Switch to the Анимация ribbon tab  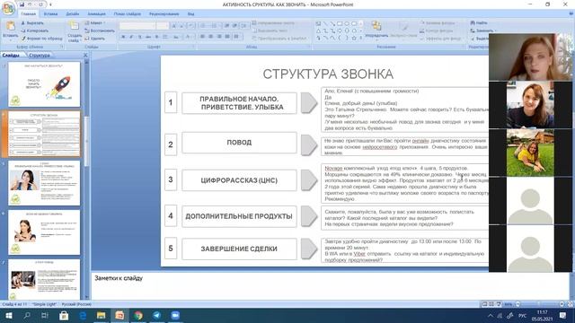pyautogui.click(x=96, y=14)
